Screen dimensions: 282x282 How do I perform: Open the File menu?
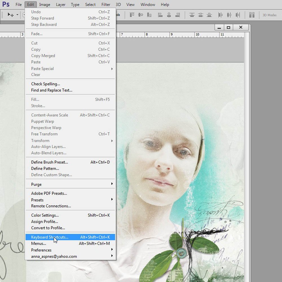(x=19, y=5)
